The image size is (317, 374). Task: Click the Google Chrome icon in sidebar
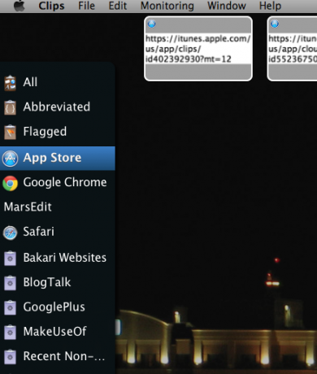[10, 183]
